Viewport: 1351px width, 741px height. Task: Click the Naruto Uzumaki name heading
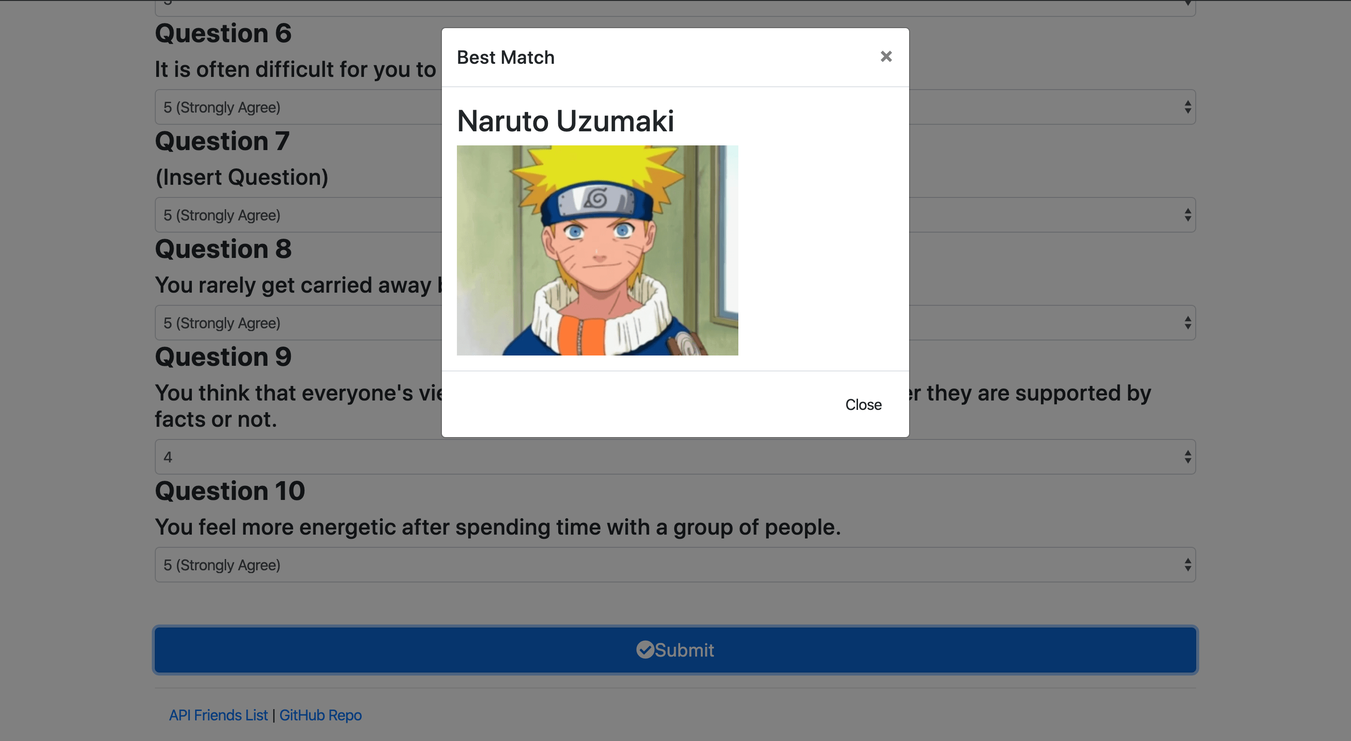point(565,121)
